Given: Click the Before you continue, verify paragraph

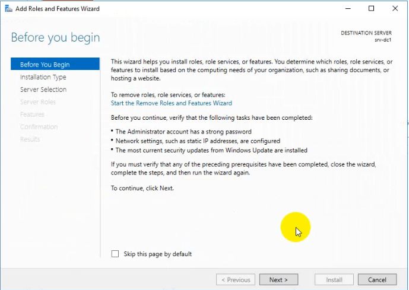Looking at the screenshot, I should pos(211,118).
